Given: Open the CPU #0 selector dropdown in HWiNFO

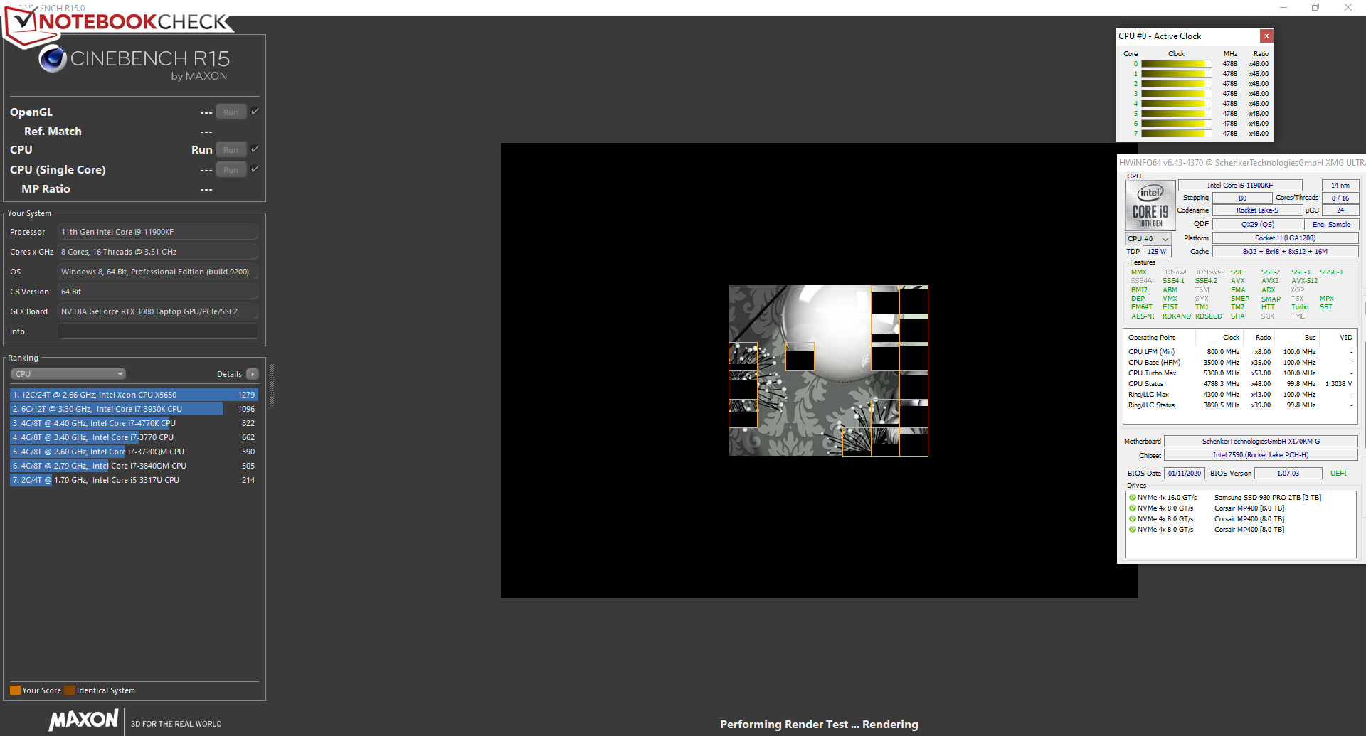Looking at the screenshot, I should click(1148, 239).
